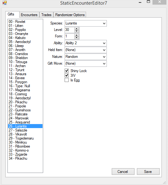Select gift entry 27 - Salazzle
Screen dimensions: 168x185
pos(25,130)
